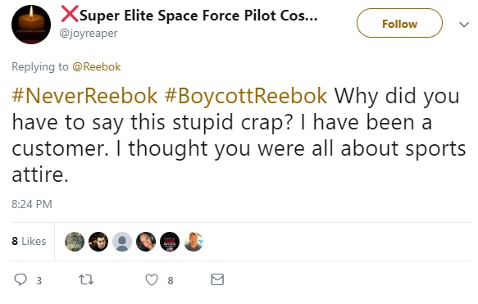This screenshot has height=304, width=478.
Task: Open the @Reebok mention link
Action: point(97,66)
